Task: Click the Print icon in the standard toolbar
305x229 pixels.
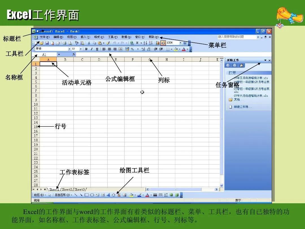Action: (x=64, y=43)
